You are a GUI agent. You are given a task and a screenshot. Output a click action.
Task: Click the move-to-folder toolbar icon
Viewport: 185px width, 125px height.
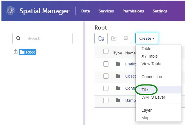114,38
